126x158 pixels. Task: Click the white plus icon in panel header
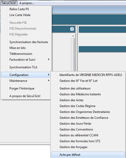(72, 29)
